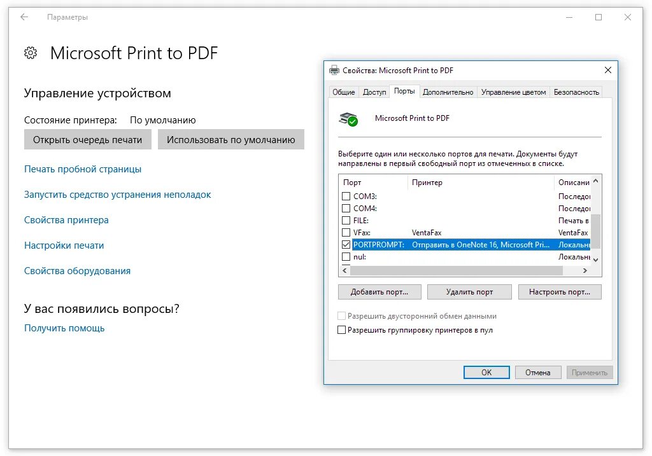Check the COM3: port checkbox
Screen dimensions: 652x456
tap(346, 196)
